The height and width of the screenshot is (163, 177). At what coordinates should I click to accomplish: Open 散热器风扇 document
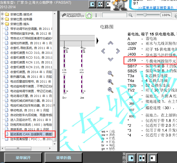31,77
